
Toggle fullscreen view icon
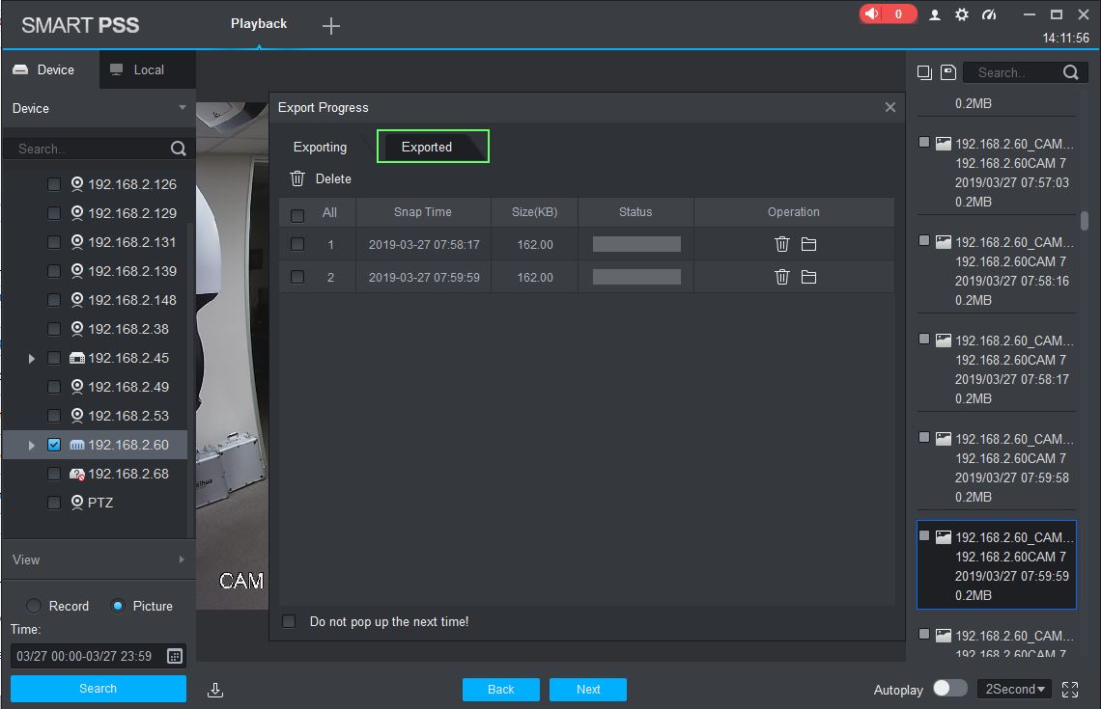(1069, 690)
